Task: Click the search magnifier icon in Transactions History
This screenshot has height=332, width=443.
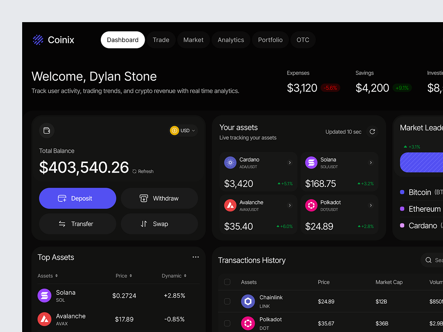Action: click(x=429, y=260)
